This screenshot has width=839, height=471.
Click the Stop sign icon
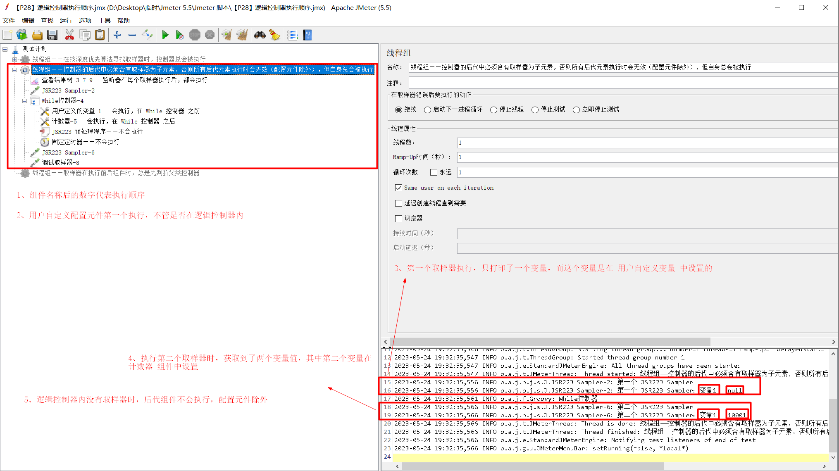point(195,35)
